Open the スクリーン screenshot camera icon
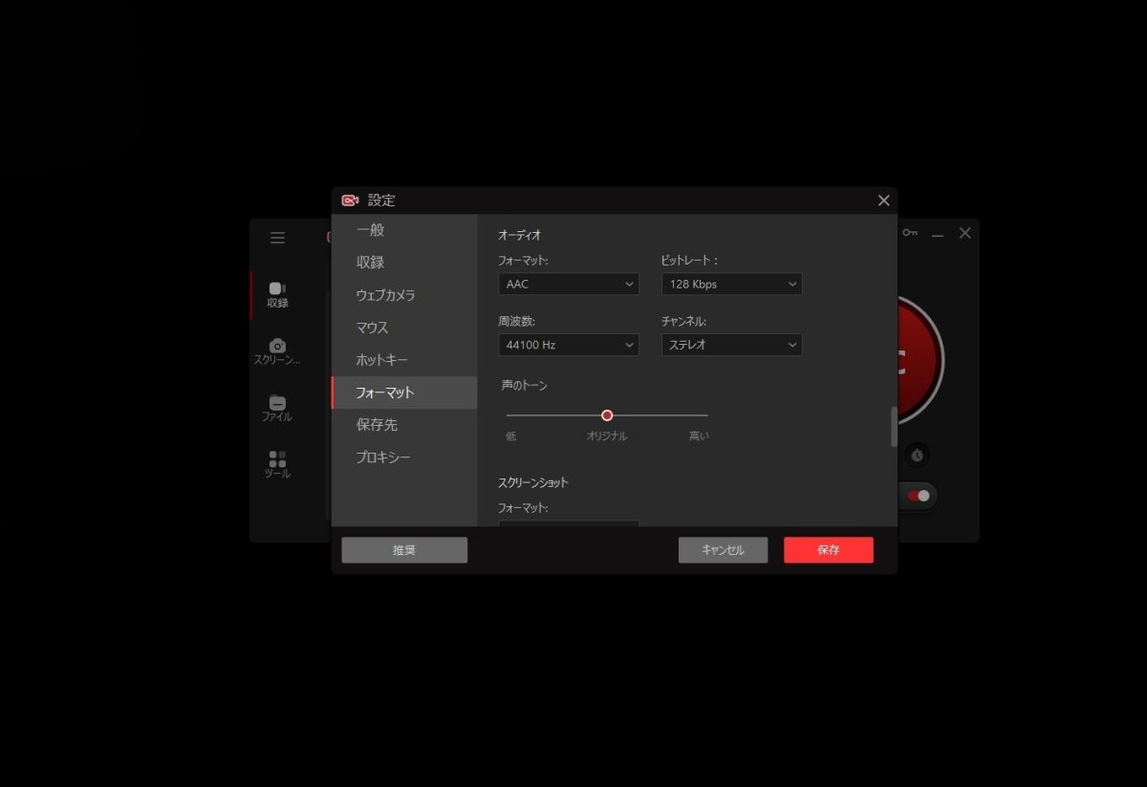 click(x=277, y=346)
